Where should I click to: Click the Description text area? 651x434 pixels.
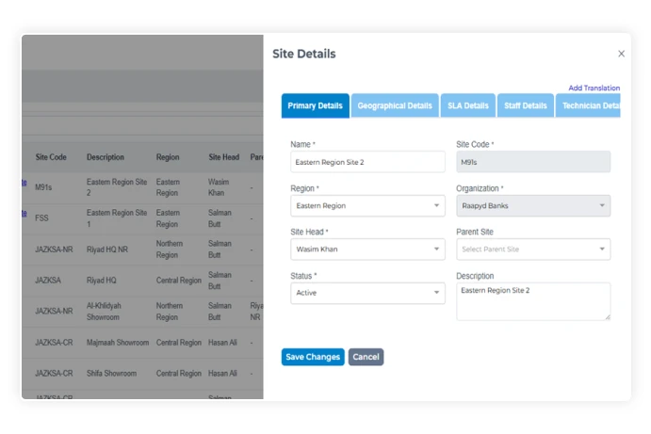pyautogui.click(x=533, y=301)
